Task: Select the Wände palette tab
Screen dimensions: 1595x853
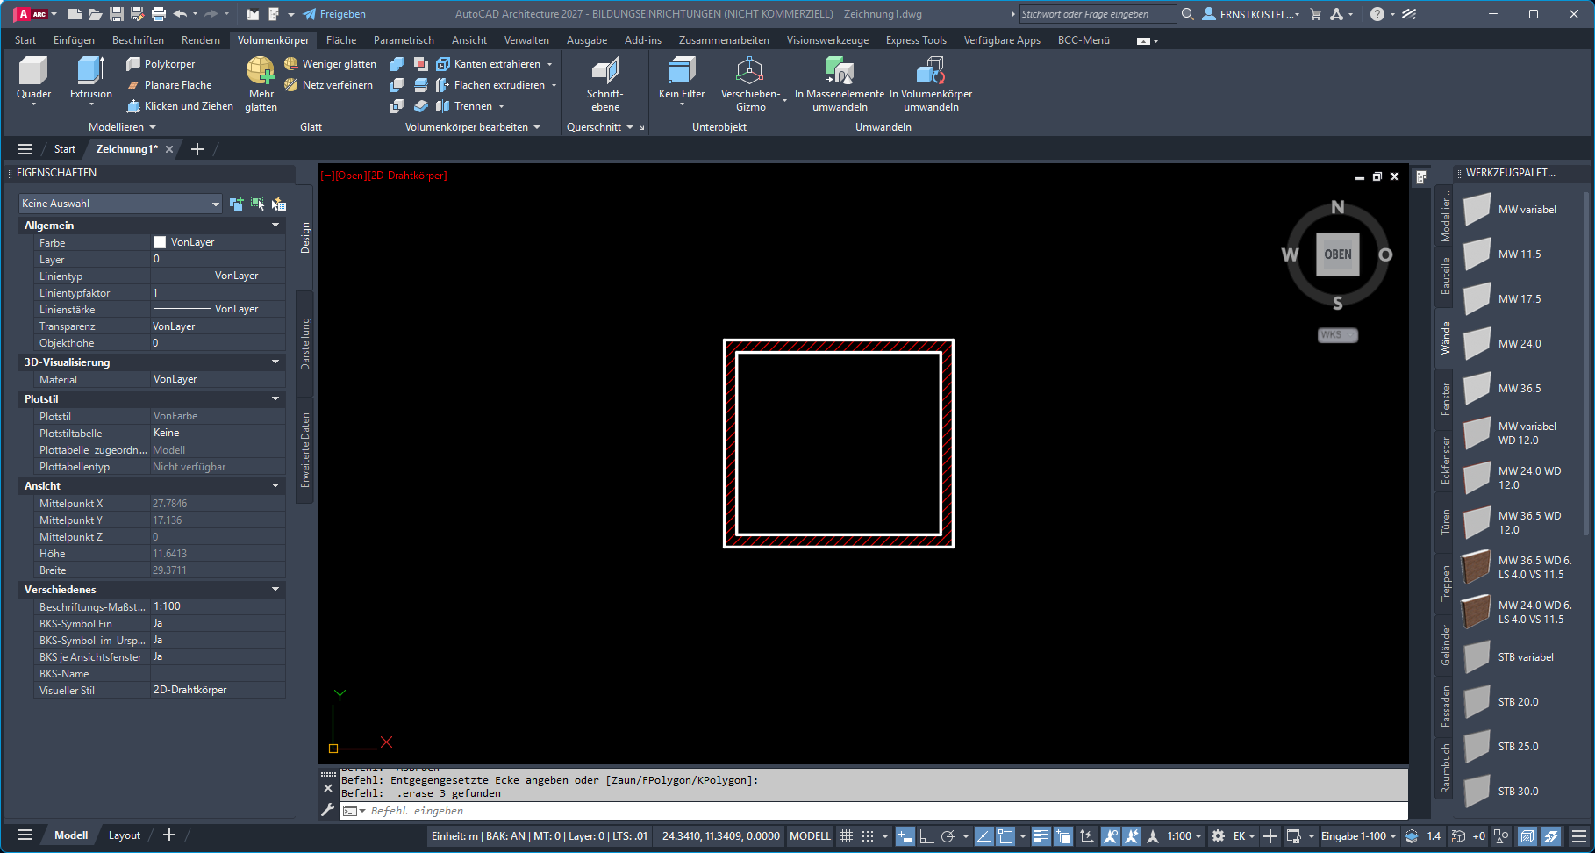Action: (1445, 339)
